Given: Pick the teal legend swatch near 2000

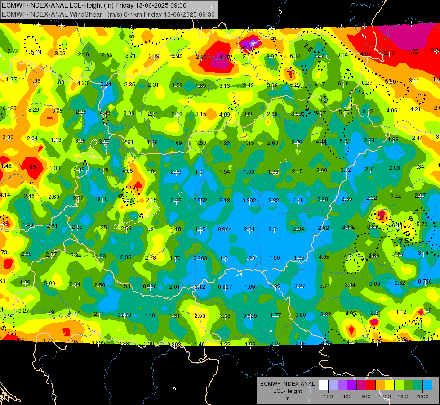Looking at the screenshot, I should [x=418, y=385].
